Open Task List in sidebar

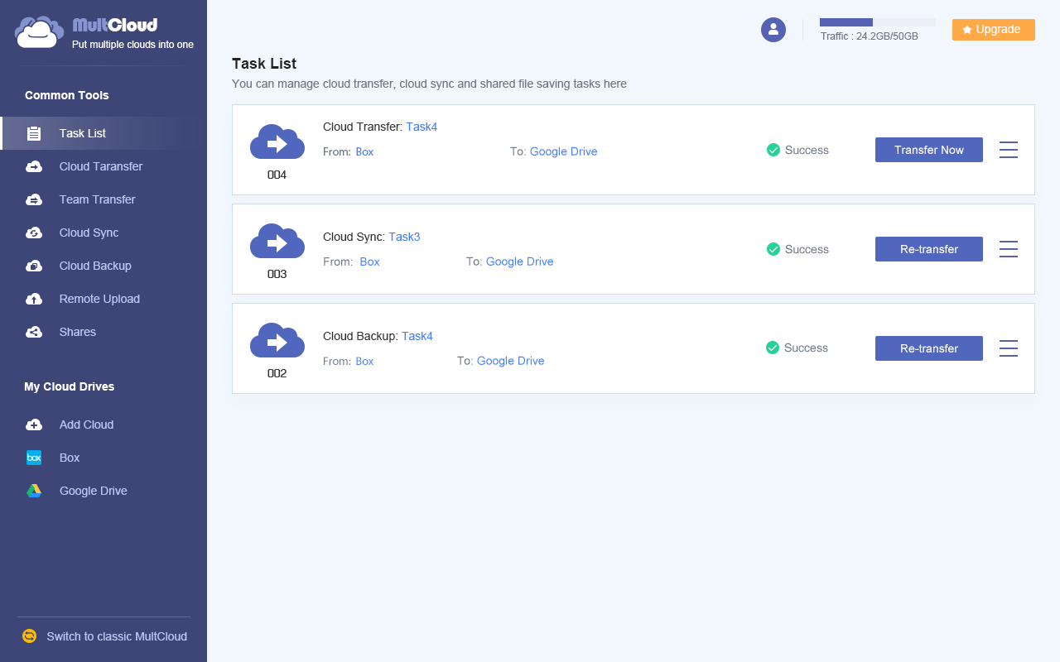tap(104, 133)
